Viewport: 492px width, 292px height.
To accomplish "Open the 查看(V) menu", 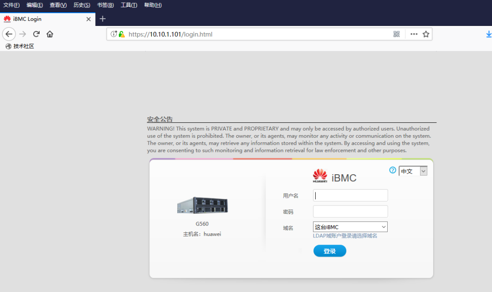I will pos(58,5).
